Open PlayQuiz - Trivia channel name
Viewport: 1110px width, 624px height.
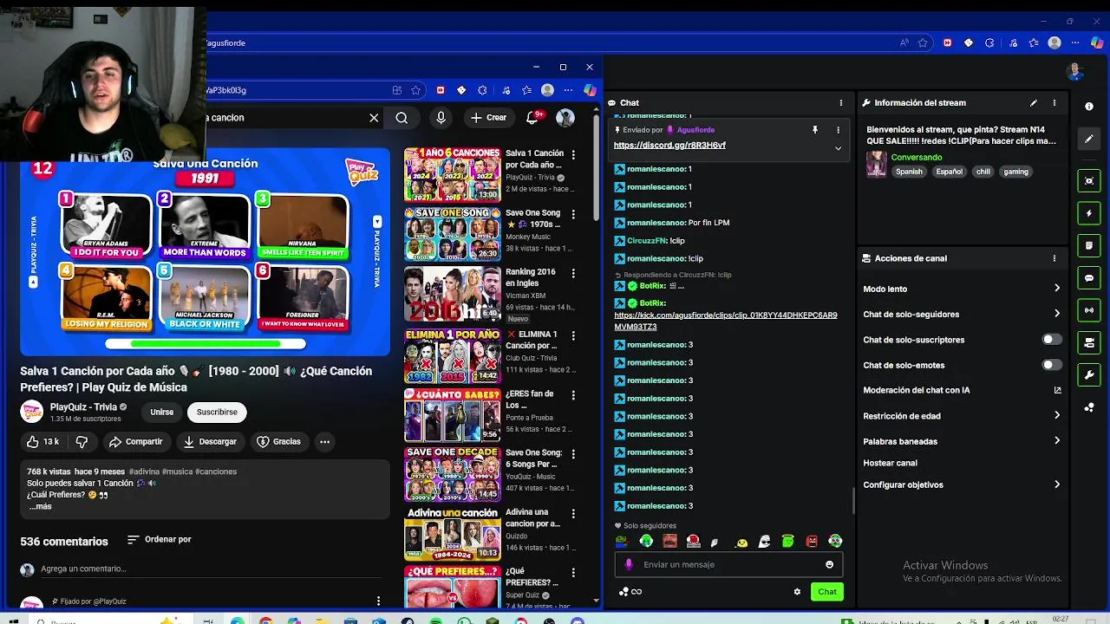(x=83, y=407)
